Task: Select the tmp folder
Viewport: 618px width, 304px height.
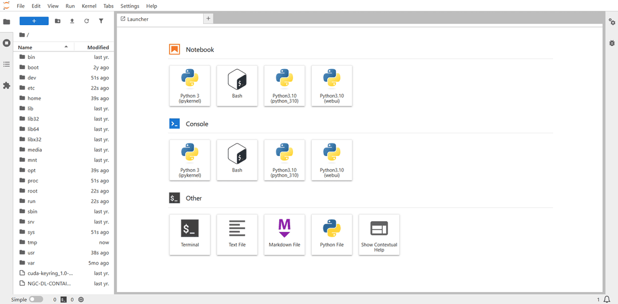Action: tap(64, 242)
